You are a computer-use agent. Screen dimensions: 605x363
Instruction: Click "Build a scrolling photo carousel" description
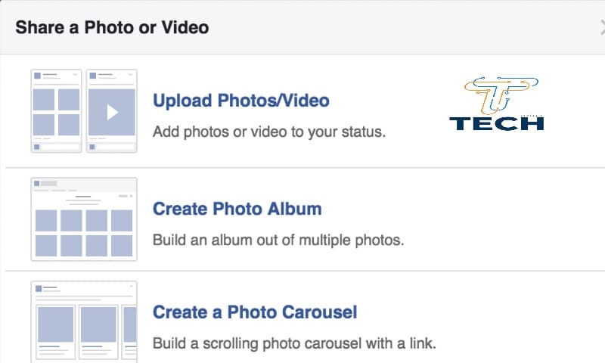click(294, 343)
